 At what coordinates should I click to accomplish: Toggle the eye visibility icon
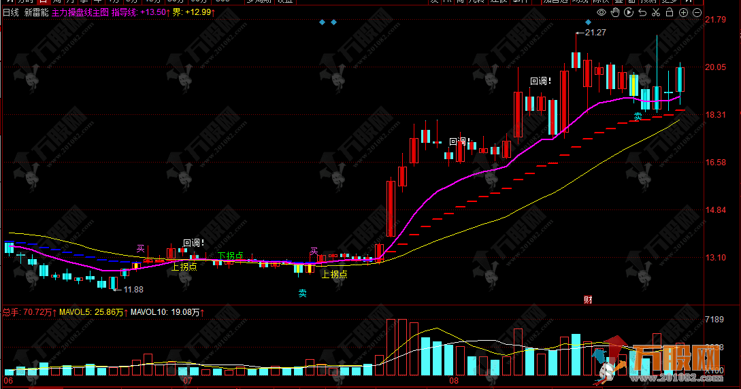(601, 13)
